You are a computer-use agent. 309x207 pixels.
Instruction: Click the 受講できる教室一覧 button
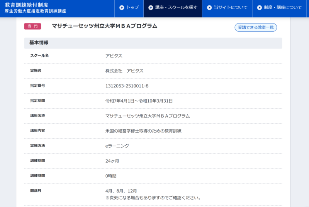(256, 27)
